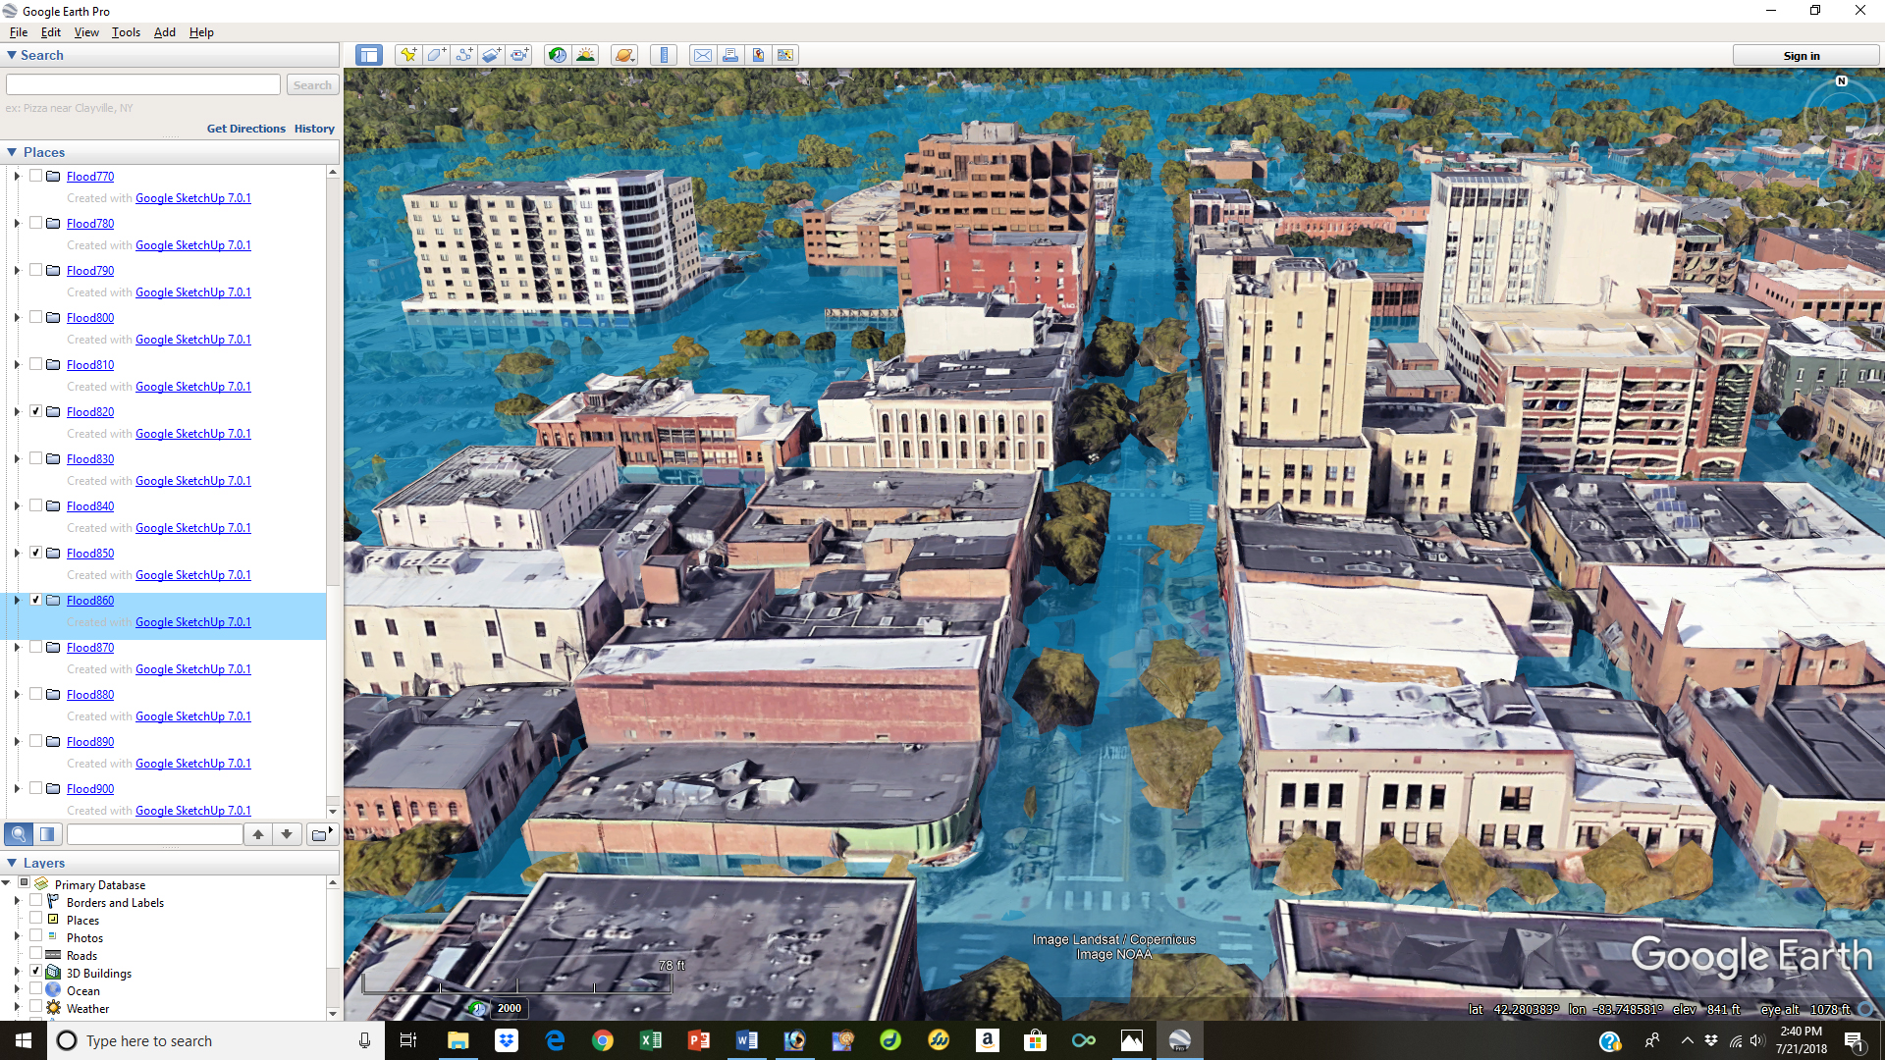View in Google Maps icon
This screenshot has height=1060, width=1885.
pyautogui.click(x=785, y=56)
